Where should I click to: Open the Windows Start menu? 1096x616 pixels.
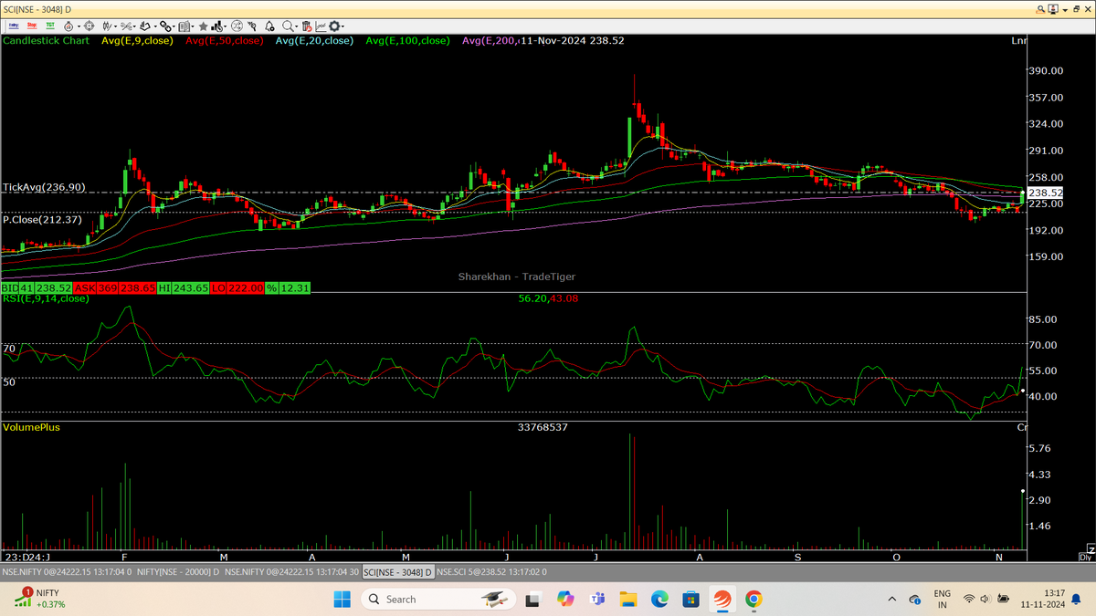click(x=342, y=600)
